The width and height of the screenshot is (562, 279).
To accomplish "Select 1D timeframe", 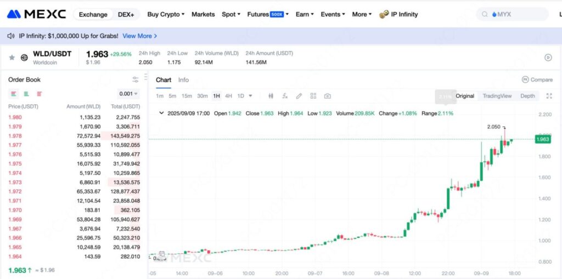I will tap(240, 96).
